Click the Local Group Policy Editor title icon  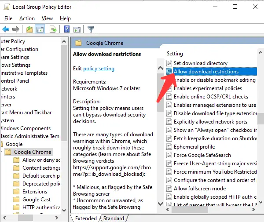7,7
